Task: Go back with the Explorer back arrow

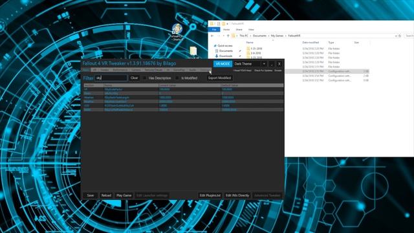Action: pyautogui.click(x=212, y=36)
